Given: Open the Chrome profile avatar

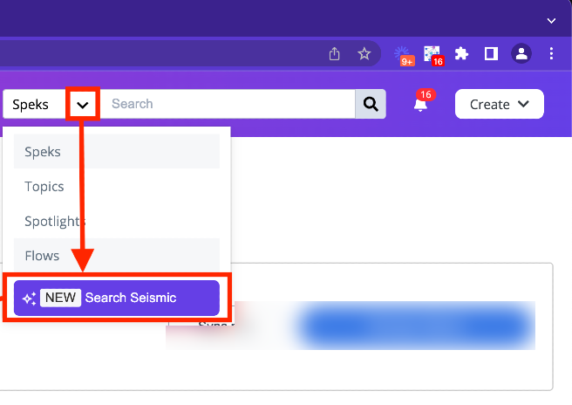Looking at the screenshot, I should point(521,54).
